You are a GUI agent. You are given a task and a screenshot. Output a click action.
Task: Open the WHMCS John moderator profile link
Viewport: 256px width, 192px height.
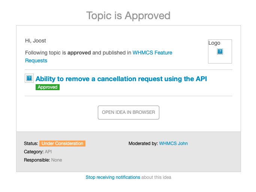click(173, 144)
